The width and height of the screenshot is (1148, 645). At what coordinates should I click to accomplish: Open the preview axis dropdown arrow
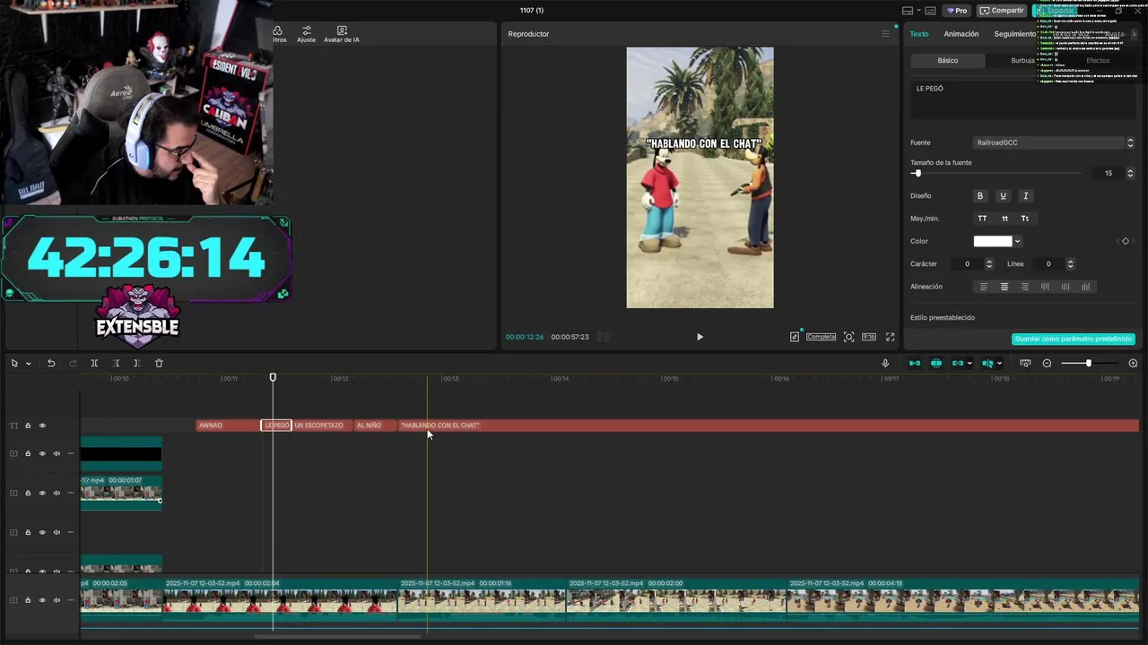point(999,364)
